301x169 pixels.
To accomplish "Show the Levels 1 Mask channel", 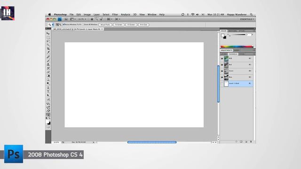I will (222, 84).
